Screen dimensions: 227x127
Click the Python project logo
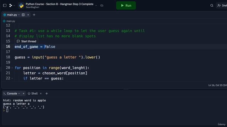(21, 6)
